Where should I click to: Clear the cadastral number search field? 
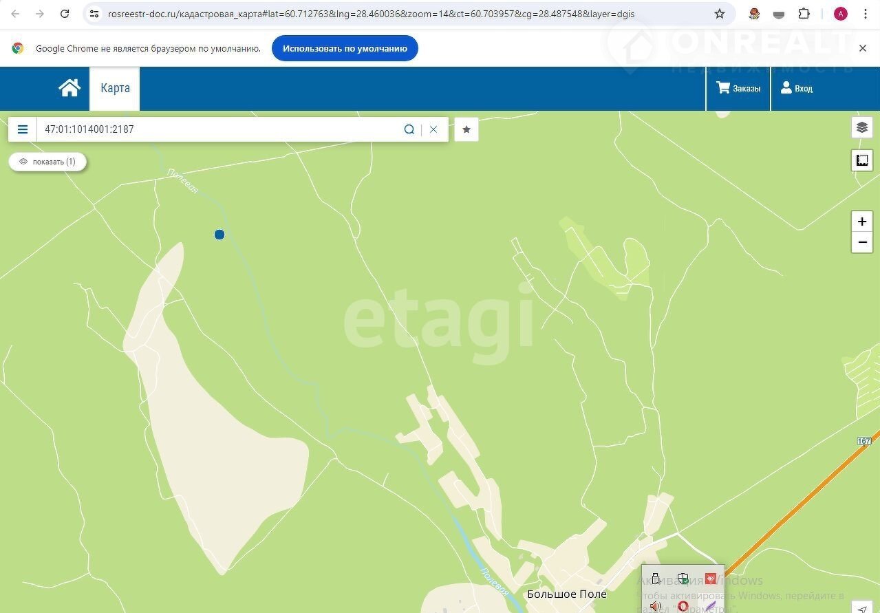[x=433, y=129]
